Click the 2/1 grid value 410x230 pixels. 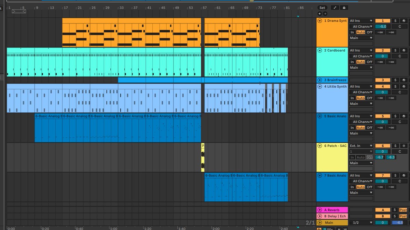pos(310,223)
